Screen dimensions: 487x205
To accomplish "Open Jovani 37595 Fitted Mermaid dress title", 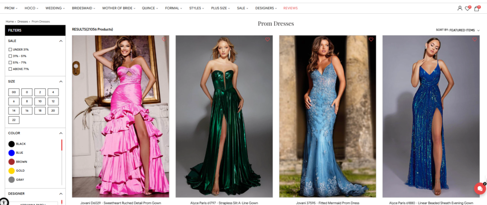I will (328, 203).
